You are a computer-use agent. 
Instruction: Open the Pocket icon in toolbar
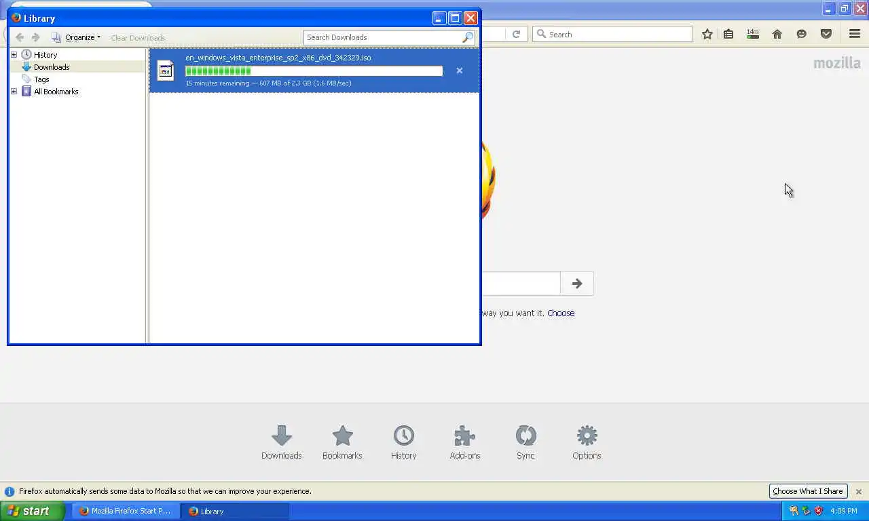click(x=826, y=34)
